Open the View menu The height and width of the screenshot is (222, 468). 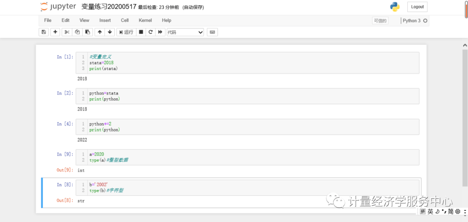pyautogui.click(x=84, y=20)
